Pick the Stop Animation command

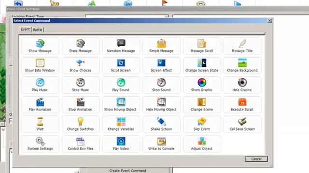[81, 105]
